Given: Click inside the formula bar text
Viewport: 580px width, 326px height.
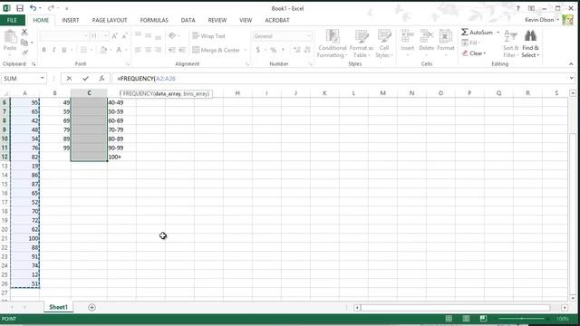Looking at the screenshot, I should click(147, 79).
